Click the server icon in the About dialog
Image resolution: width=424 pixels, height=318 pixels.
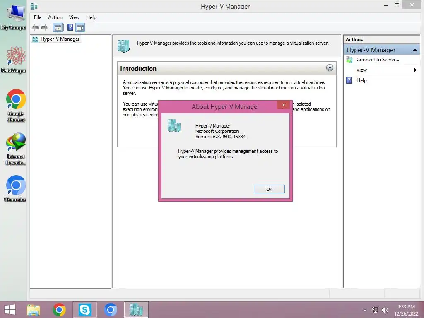174,126
